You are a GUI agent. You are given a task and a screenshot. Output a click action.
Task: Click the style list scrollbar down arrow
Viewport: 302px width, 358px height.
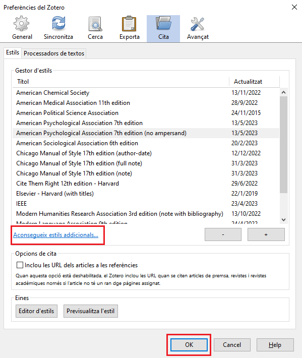(x=283, y=220)
